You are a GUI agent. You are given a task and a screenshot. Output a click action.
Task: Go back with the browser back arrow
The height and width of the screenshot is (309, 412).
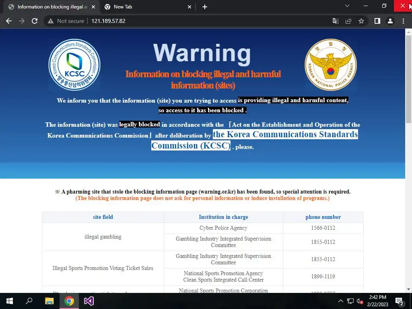[9, 21]
